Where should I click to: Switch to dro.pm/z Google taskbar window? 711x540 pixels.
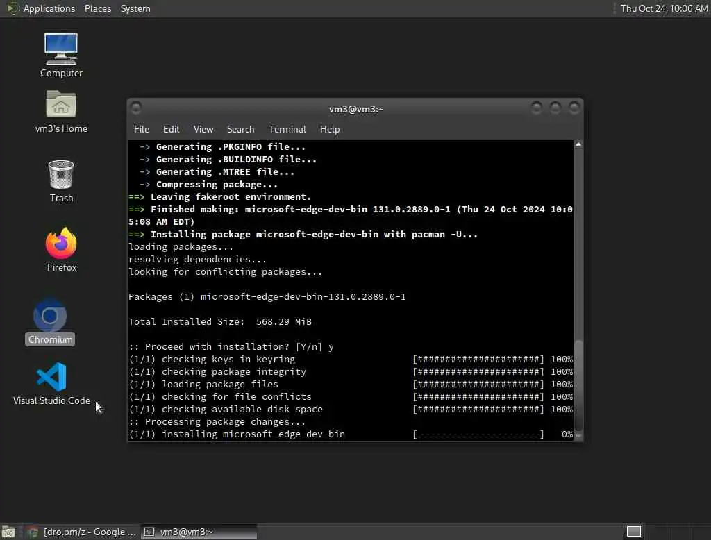pyautogui.click(x=82, y=532)
